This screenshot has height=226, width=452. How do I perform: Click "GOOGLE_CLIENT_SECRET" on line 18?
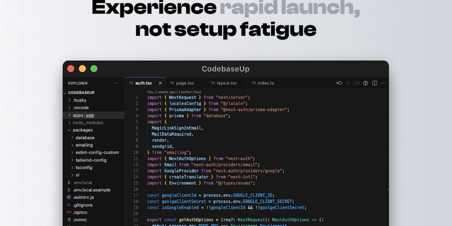click(x=267, y=201)
